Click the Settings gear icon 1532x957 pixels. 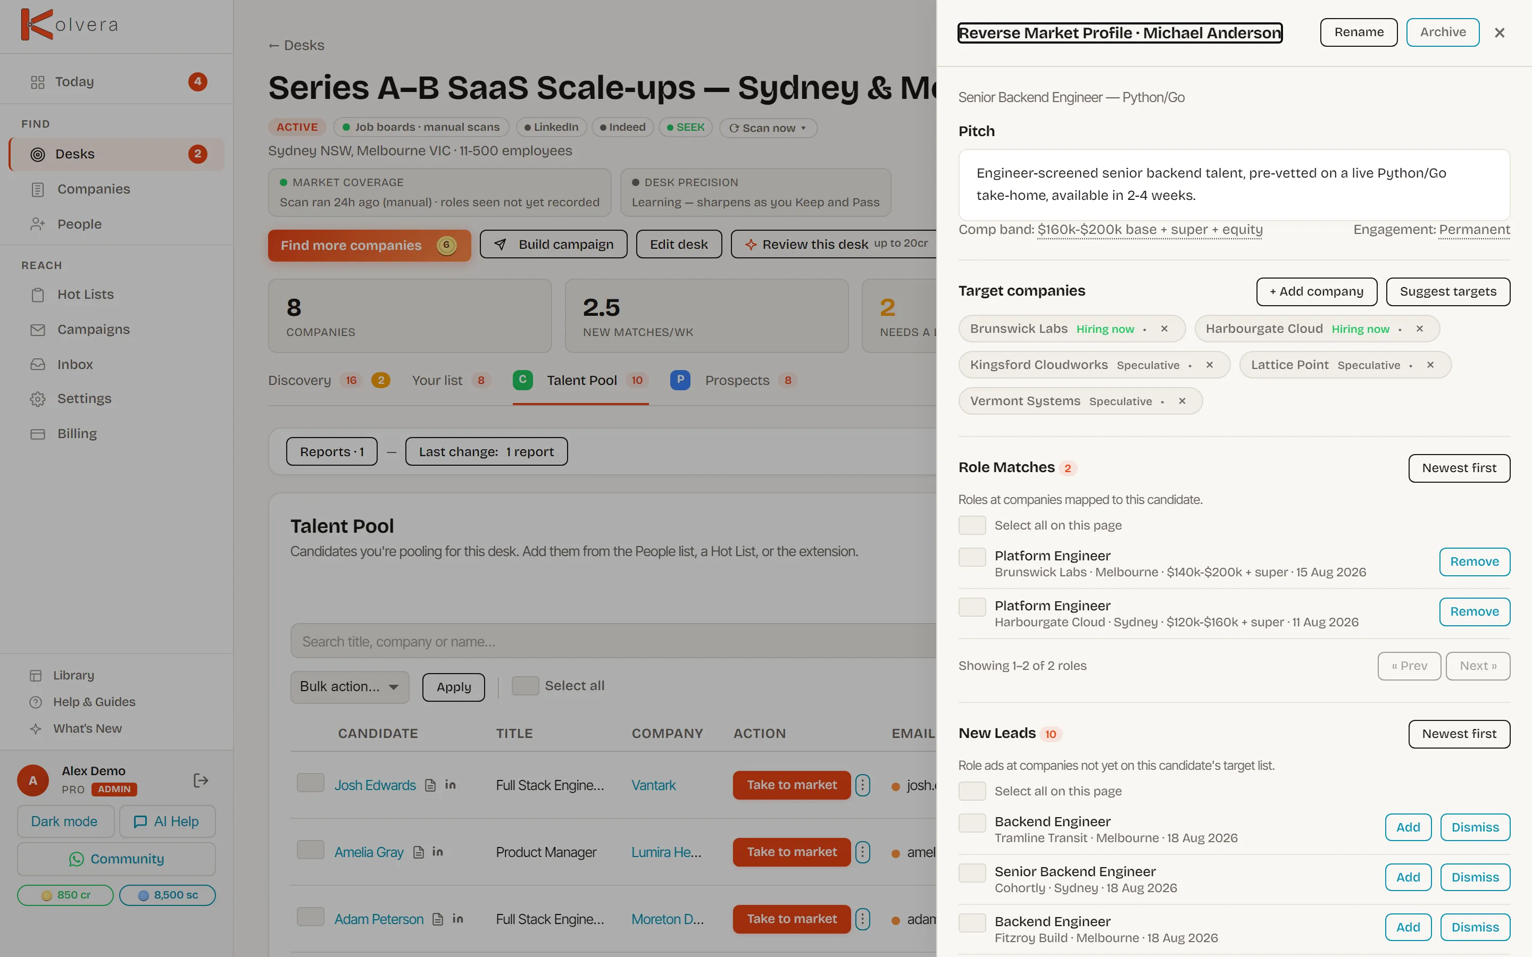tap(37, 399)
